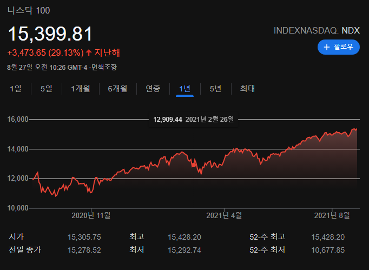
Task: Click the 2021년 4월 x-axis label
Action: [224, 215]
